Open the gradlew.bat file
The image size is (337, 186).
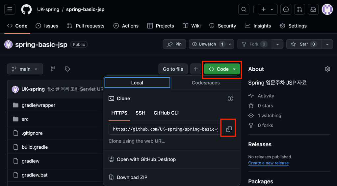(35, 175)
